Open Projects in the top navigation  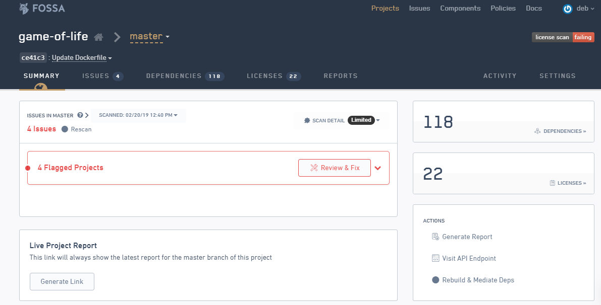[385, 9]
